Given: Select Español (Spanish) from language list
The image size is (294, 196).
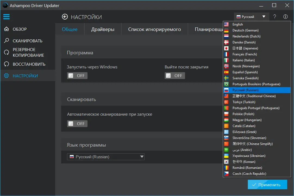Looking at the screenshot, I should pos(257,72).
